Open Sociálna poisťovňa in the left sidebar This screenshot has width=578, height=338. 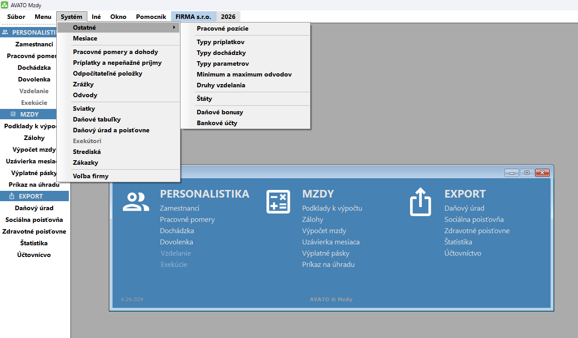click(x=34, y=220)
